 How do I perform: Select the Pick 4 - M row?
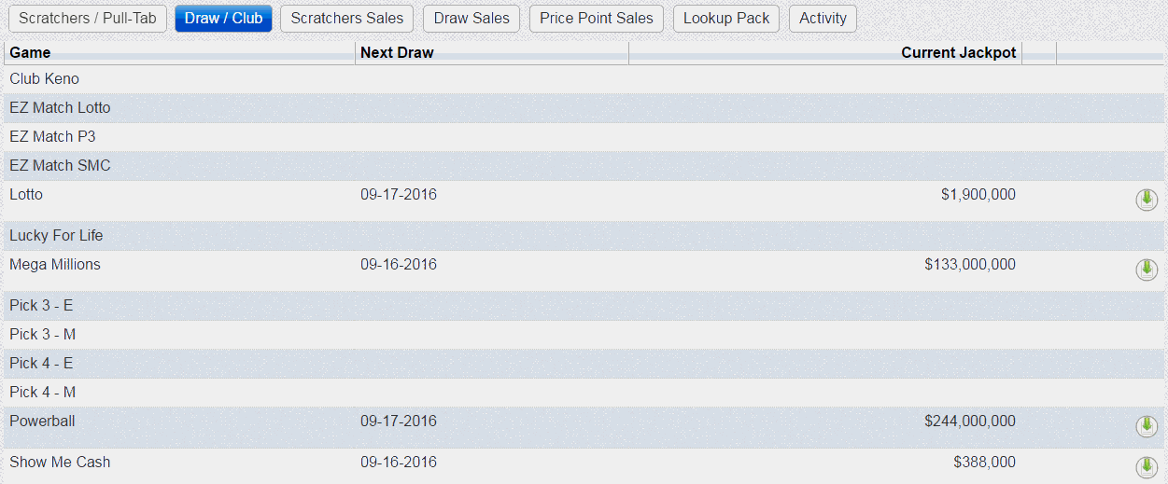pyautogui.click(x=584, y=393)
